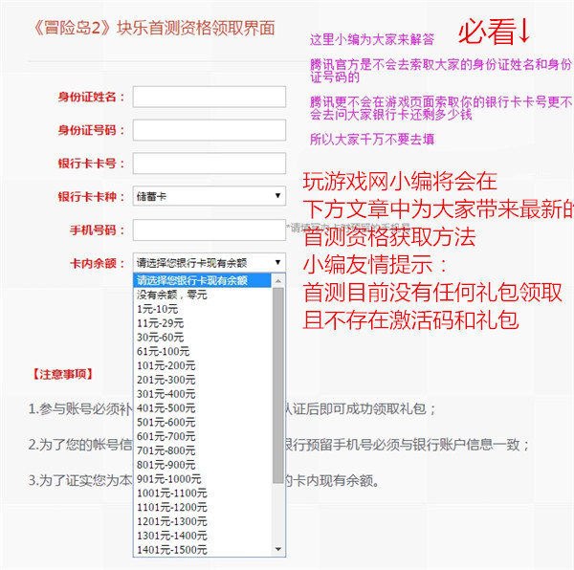
Task: Click the purple text 所以大家千万不要去填
Action: (372, 140)
